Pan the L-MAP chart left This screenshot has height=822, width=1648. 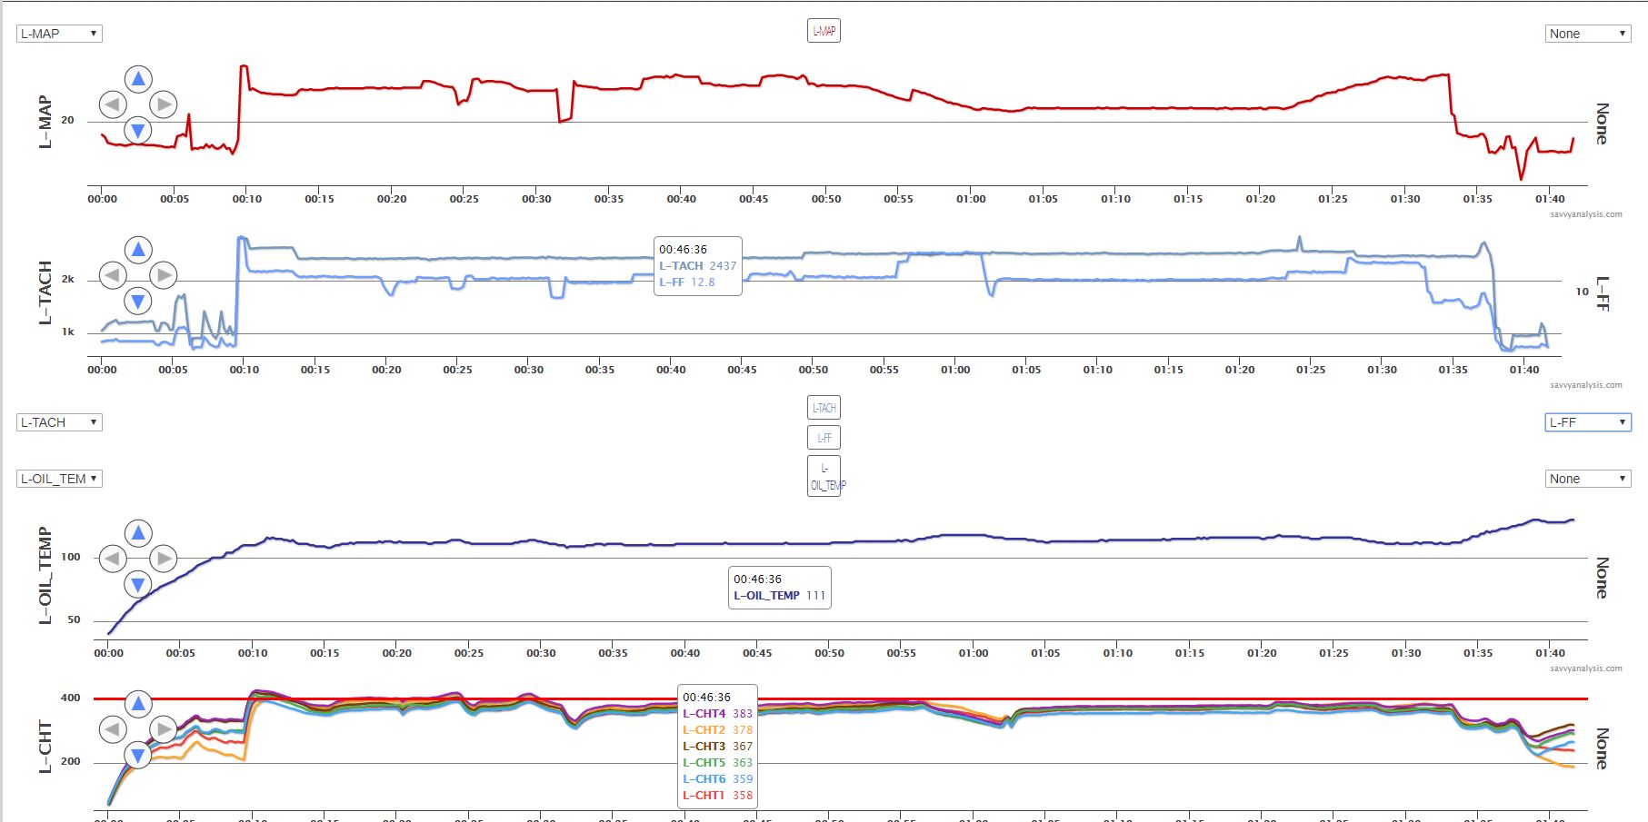coord(112,104)
